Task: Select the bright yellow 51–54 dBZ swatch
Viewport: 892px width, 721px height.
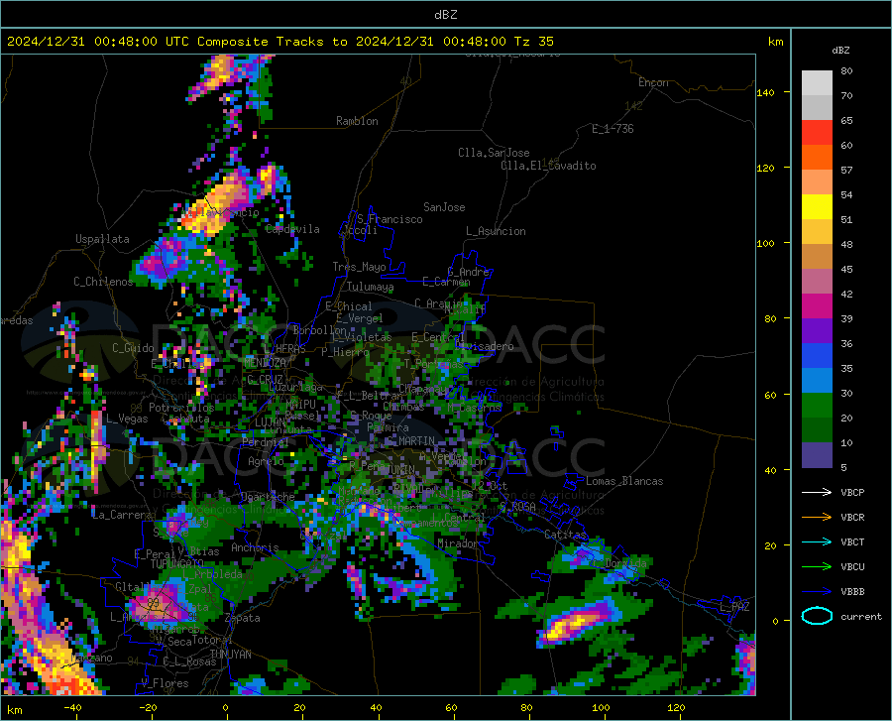Action: click(817, 206)
